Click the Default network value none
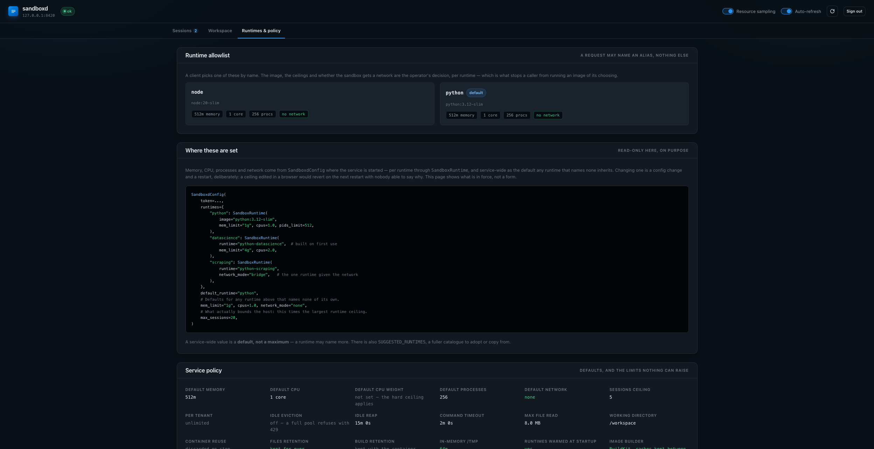Viewport: 874px width, 449px height. [530, 397]
